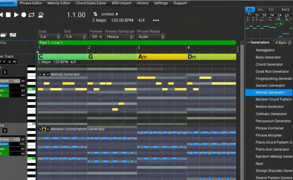This screenshot has height=180, width=293.
Task: Select the highlighted Melody Generator item
Action: (x=269, y=92)
